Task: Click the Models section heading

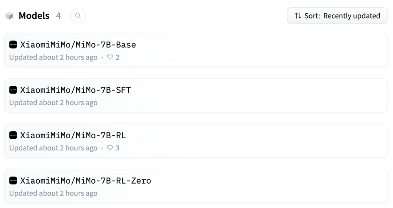Action: [34, 16]
